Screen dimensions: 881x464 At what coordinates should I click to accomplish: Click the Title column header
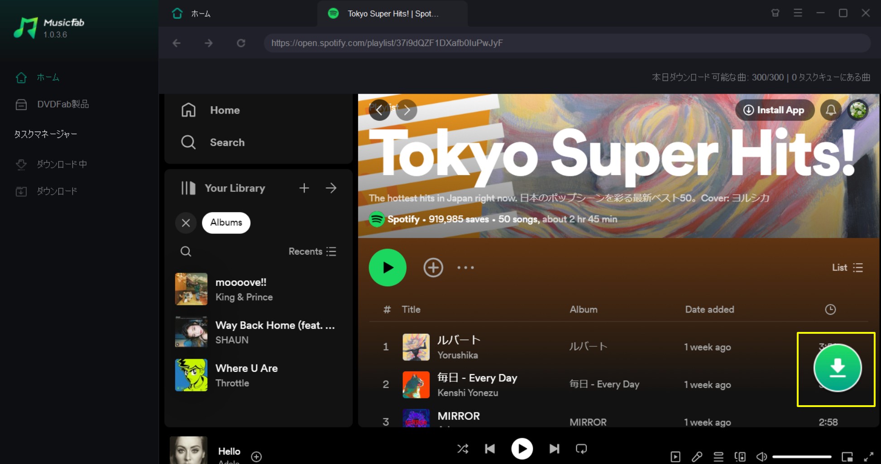[411, 310]
